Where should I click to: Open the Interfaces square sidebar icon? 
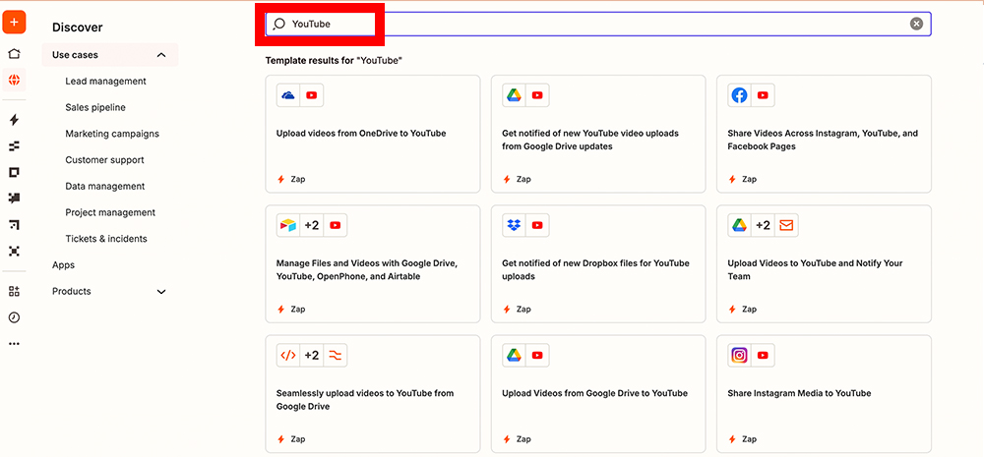pos(14,172)
